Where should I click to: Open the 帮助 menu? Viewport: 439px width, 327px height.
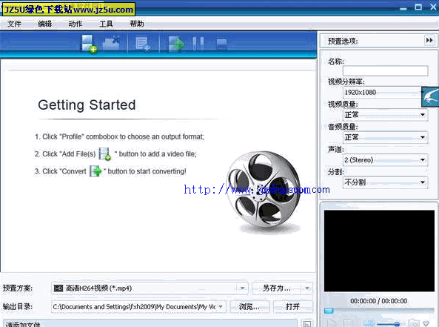point(137,24)
